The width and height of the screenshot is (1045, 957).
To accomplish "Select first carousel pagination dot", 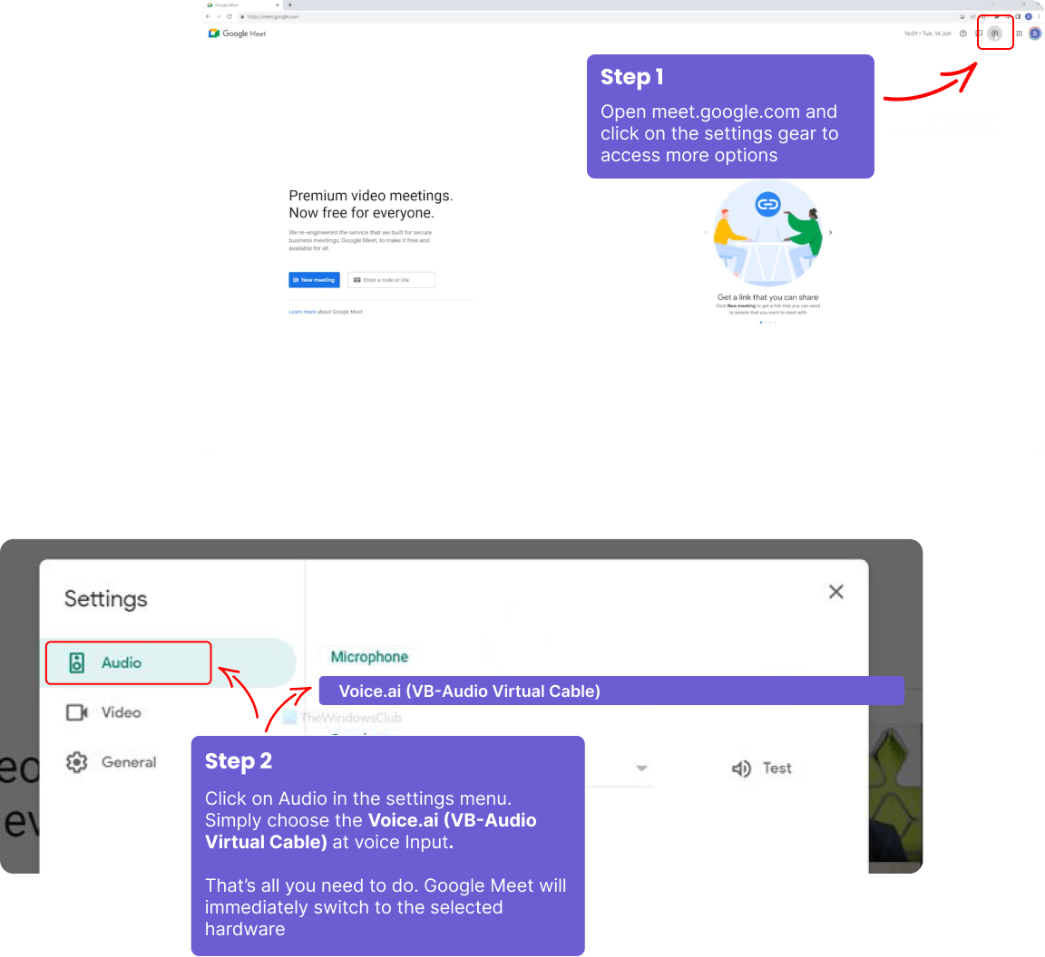I will pyautogui.click(x=760, y=323).
